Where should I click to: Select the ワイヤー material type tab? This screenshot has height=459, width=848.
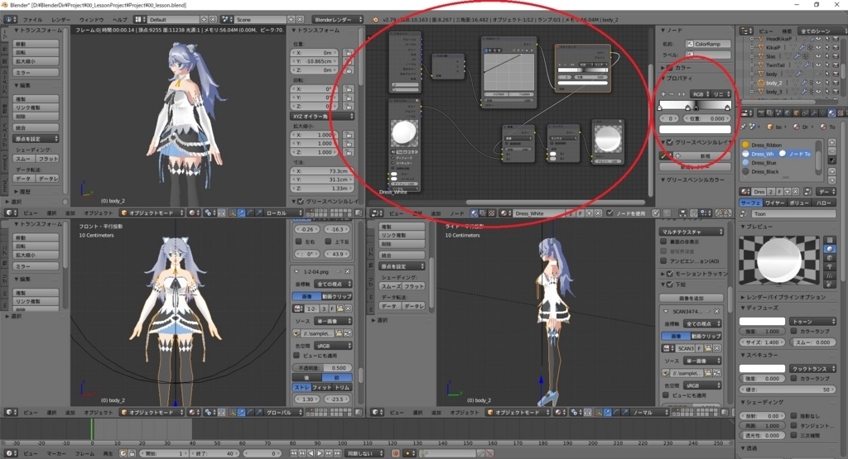click(774, 203)
